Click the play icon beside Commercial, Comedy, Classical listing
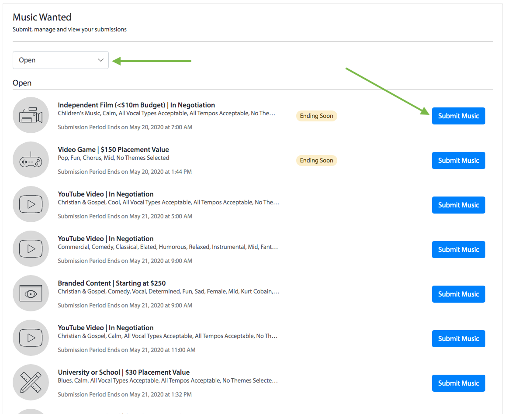Screen dimensions: 505x414 point(31,248)
